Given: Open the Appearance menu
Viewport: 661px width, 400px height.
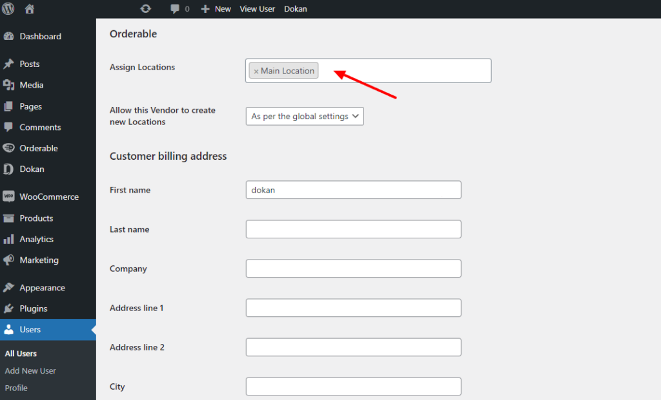Looking at the screenshot, I should pyautogui.click(x=43, y=287).
